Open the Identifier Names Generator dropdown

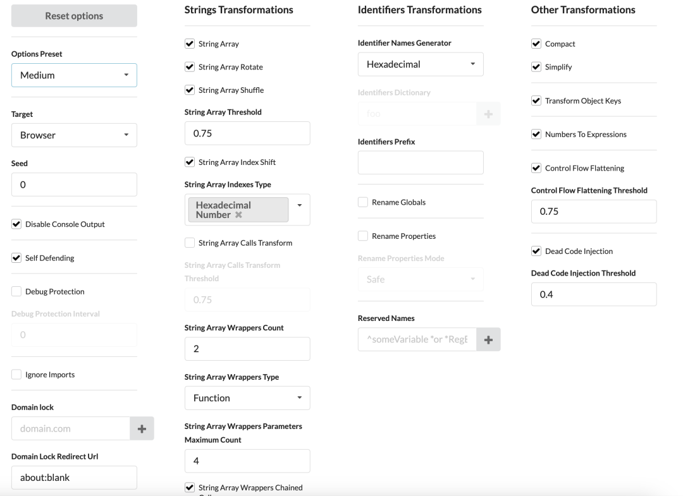(x=421, y=64)
